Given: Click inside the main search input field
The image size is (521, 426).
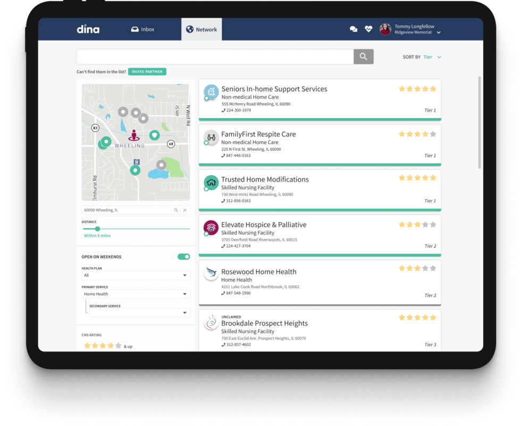Looking at the screenshot, I should [x=213, y=56].
